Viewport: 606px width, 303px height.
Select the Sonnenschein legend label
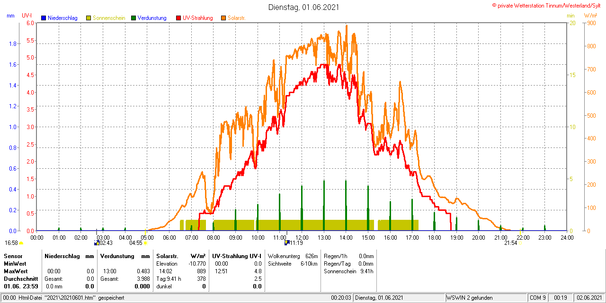(109, 18)
